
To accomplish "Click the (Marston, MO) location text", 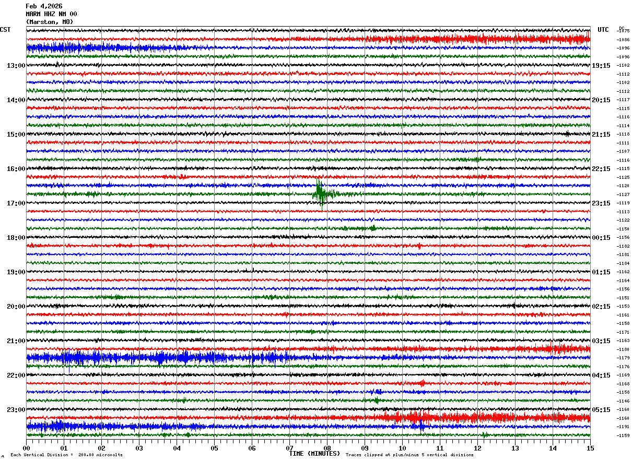I will [x=50, y=22].
